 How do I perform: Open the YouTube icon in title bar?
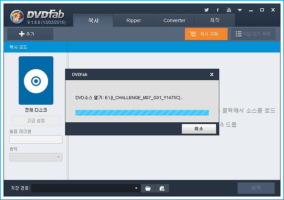pyautogui.click(x=229, y=10)
